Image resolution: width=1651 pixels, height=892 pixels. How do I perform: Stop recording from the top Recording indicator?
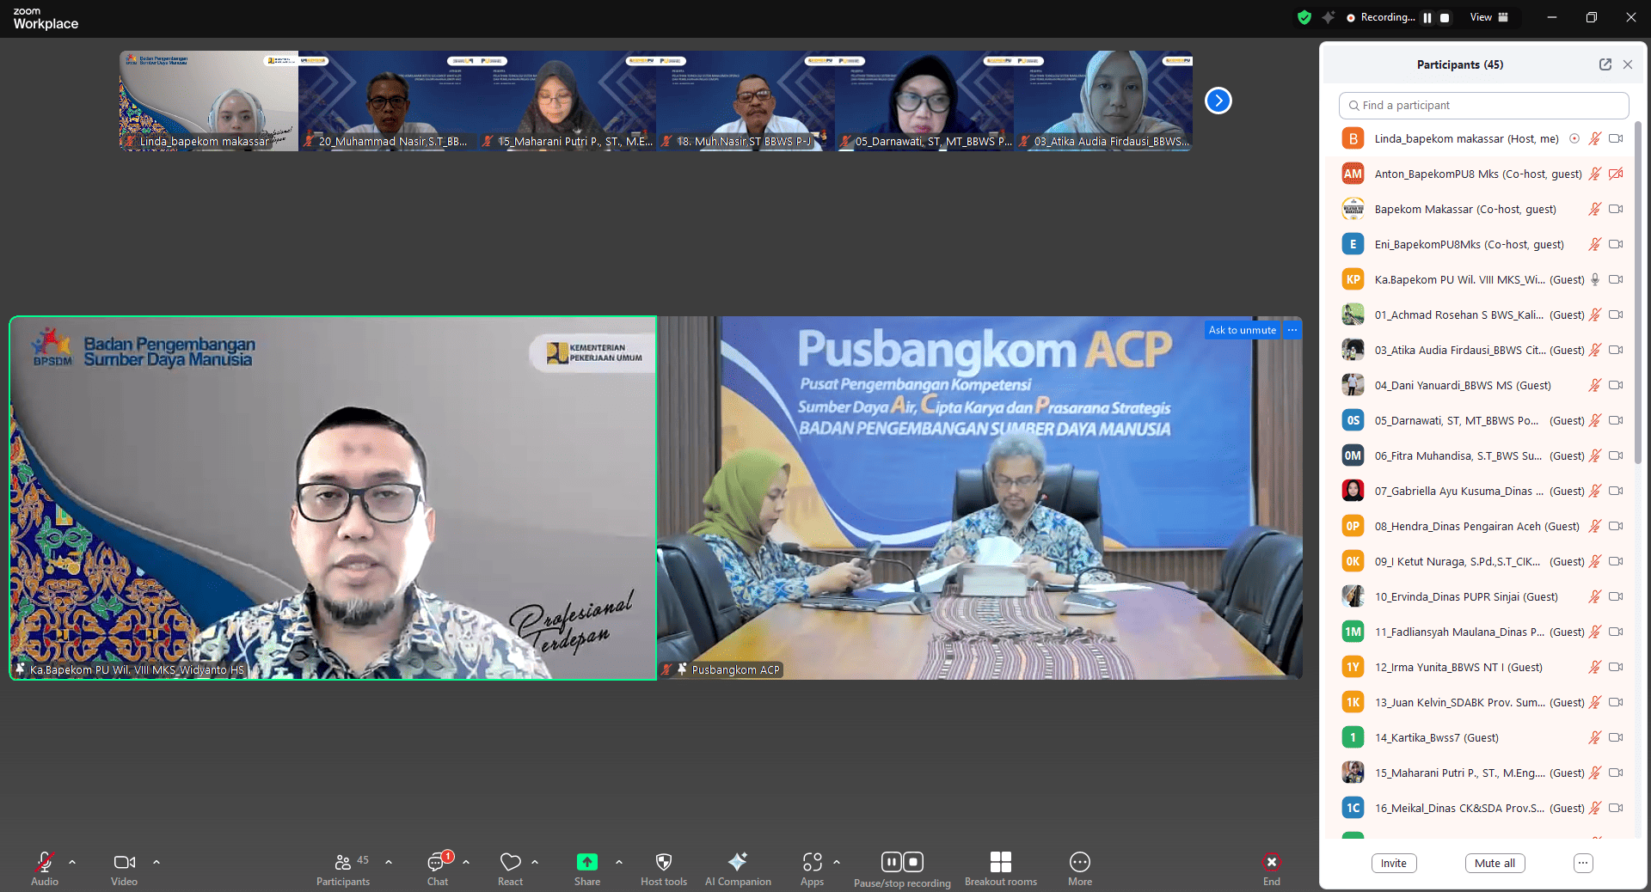[1445, 17]
